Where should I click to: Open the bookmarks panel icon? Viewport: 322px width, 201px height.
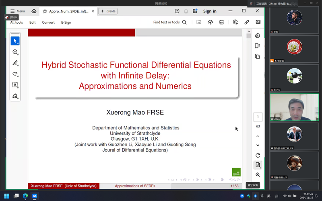coord(258,46)
